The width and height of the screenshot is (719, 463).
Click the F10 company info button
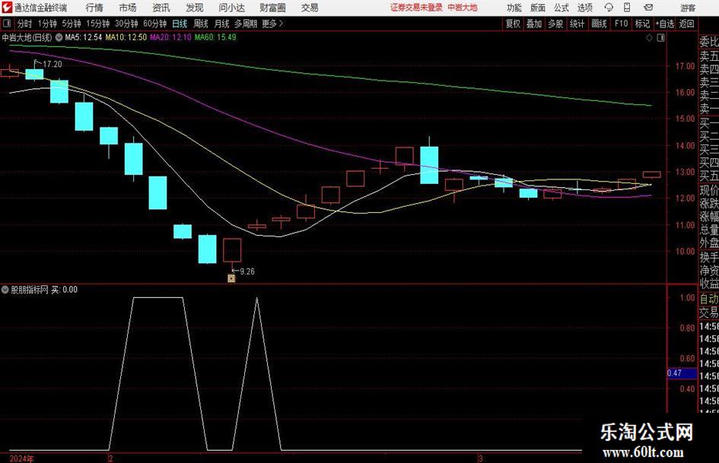621,24
